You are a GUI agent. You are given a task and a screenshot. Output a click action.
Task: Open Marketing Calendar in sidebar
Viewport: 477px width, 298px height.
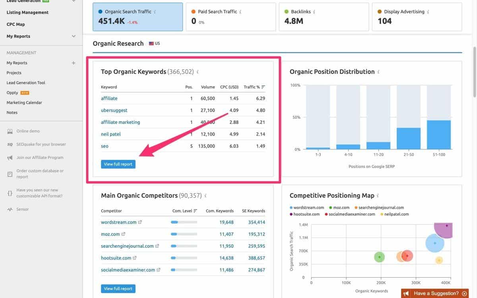coord(24,103)
